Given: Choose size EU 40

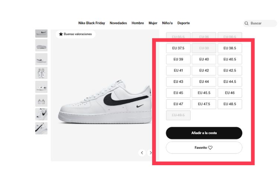Looking at the screenshot, I should pos(204,60).
